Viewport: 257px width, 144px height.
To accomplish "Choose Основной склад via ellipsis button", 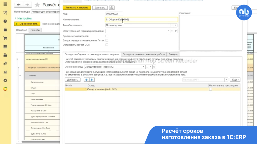I will 147,67.
